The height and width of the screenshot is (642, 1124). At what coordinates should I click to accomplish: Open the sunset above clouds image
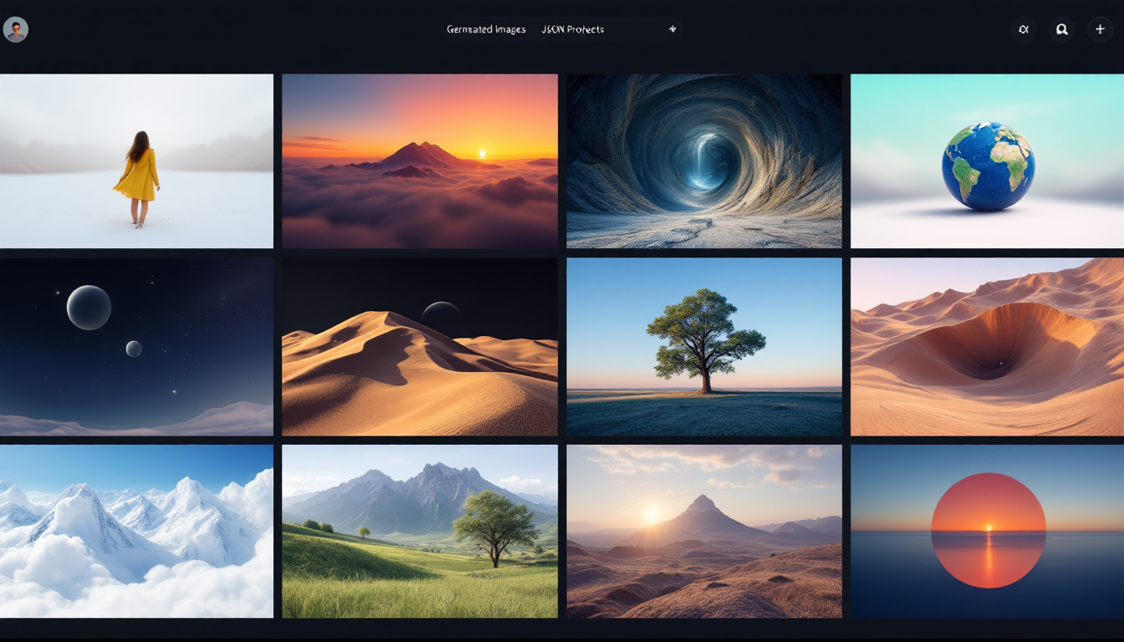point(420,160)
